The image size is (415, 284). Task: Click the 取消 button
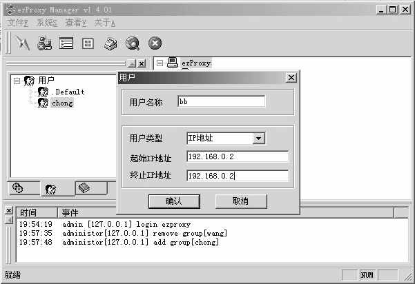coord(241,201)
